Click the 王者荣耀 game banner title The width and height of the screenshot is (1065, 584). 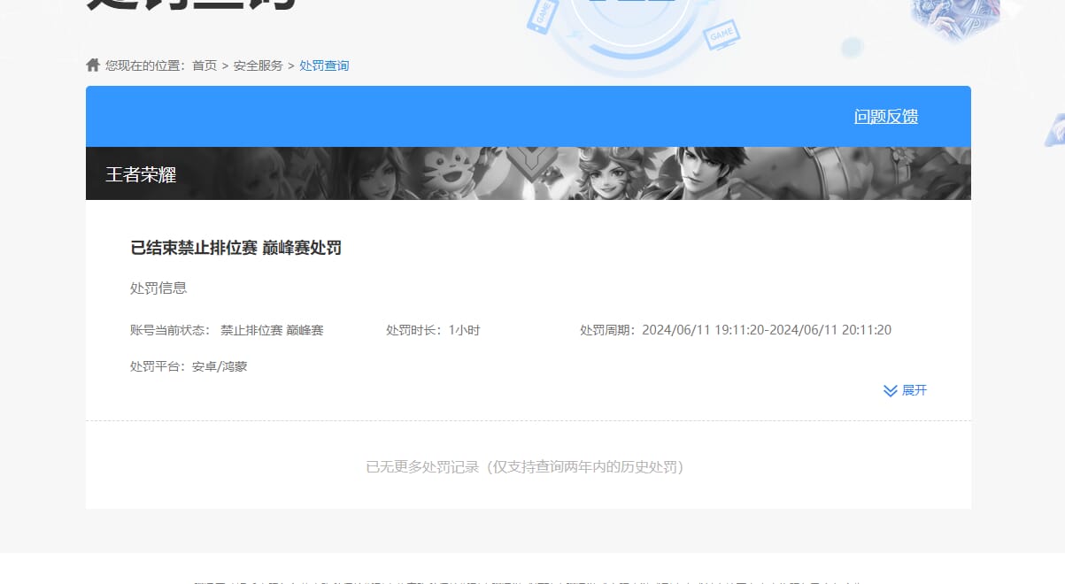[142, 174]
